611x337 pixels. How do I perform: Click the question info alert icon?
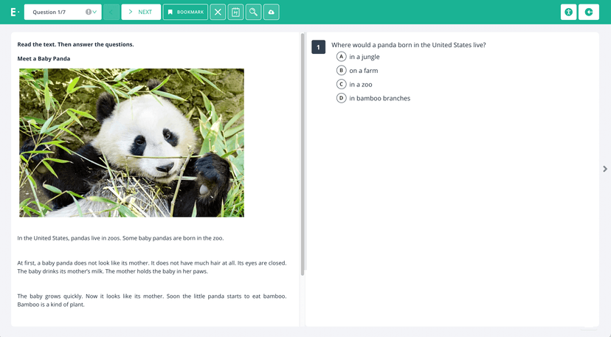tap(89, 12)
